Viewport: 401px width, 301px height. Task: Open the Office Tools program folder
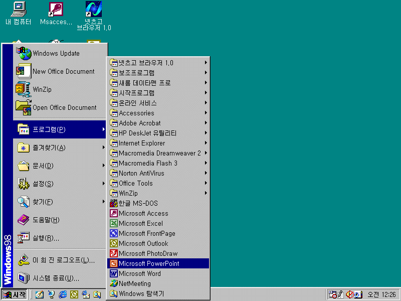158,183
